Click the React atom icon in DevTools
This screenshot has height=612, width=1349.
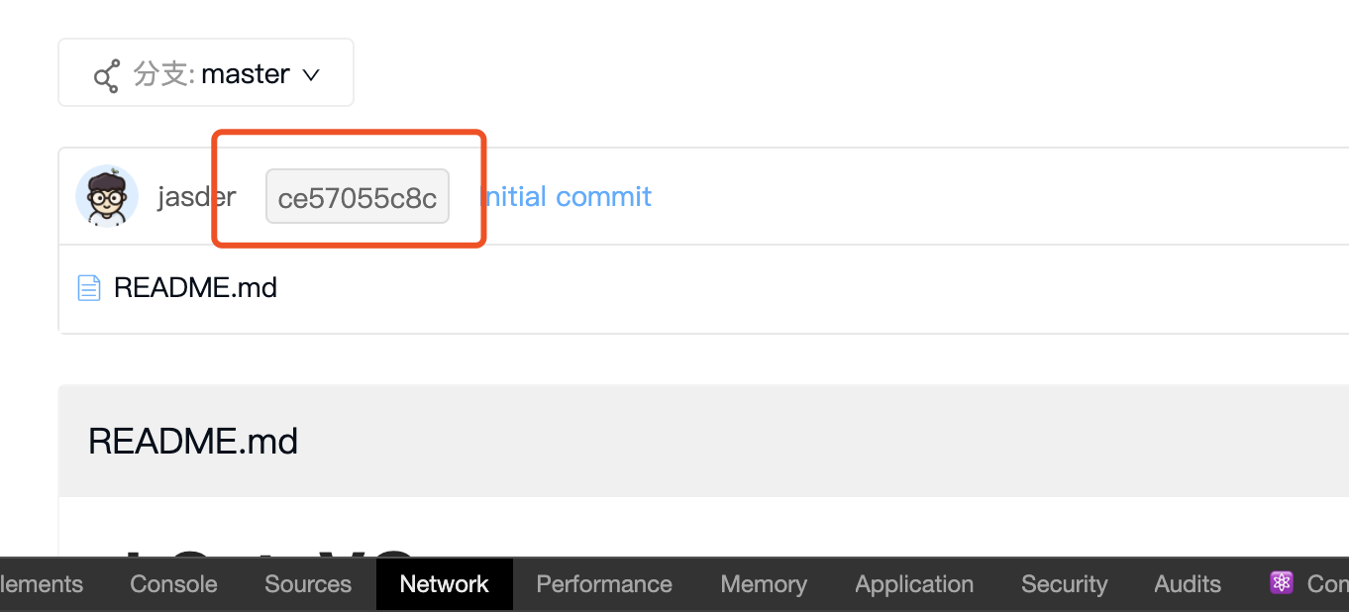tap(1282, 583)
